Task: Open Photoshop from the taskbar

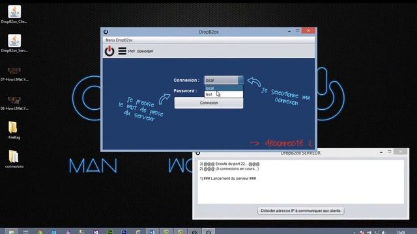Action: 124,232
